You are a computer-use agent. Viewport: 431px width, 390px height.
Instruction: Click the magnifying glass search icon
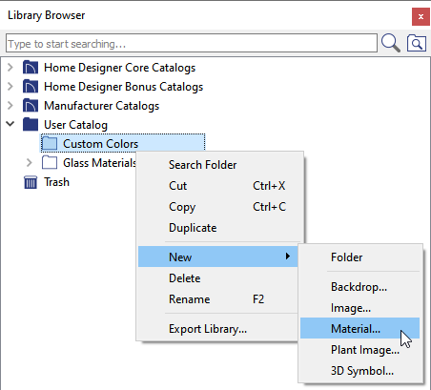pyautogui.click(x=391, y=43)
